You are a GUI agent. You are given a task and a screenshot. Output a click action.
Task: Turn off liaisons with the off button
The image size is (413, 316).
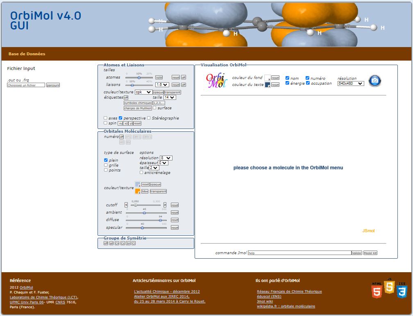pos(184,85)
